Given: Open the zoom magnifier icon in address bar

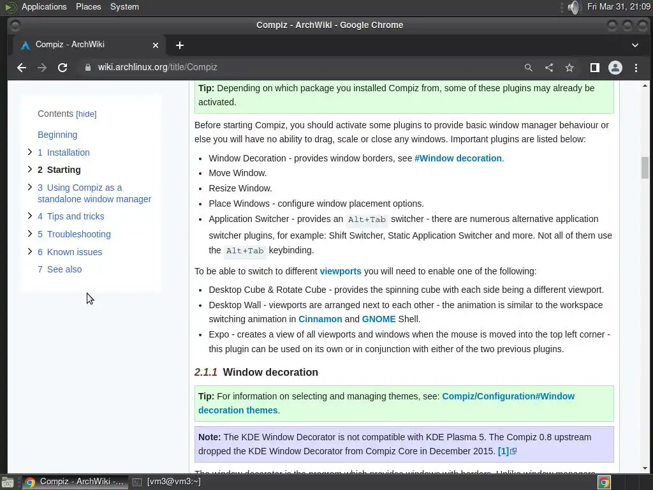Looking at the screenshot, I should 529,68.
